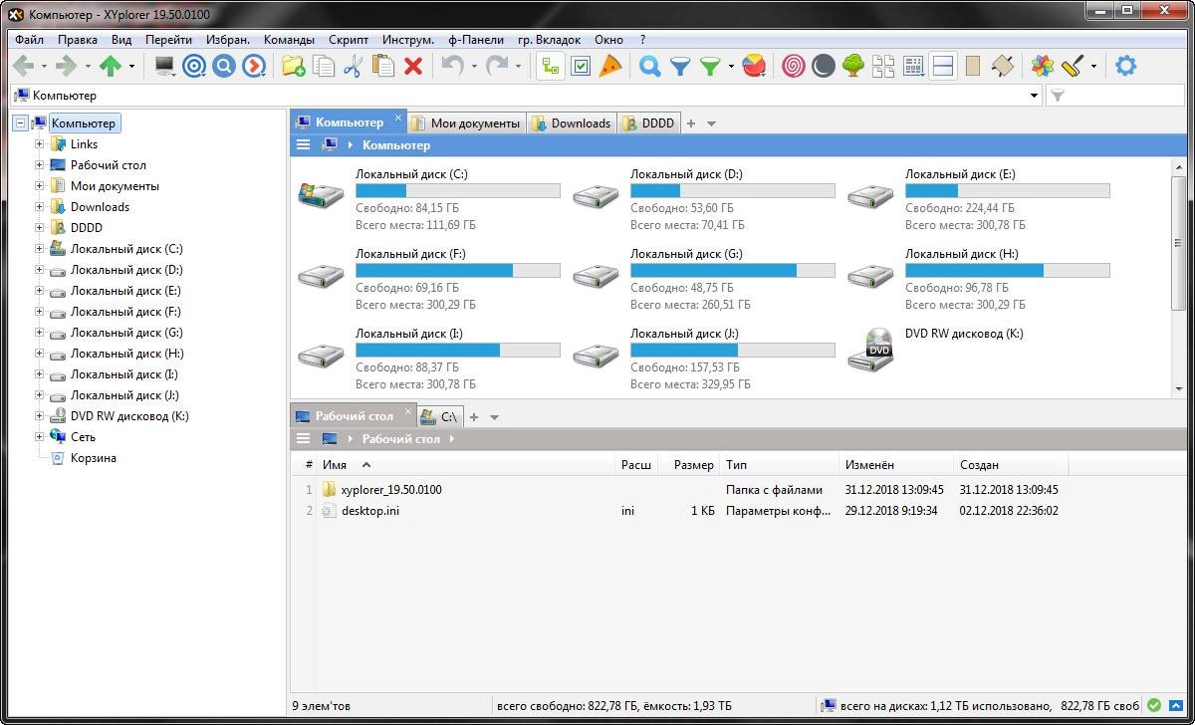Click the blue target Hotlist icon

[194, 67]
